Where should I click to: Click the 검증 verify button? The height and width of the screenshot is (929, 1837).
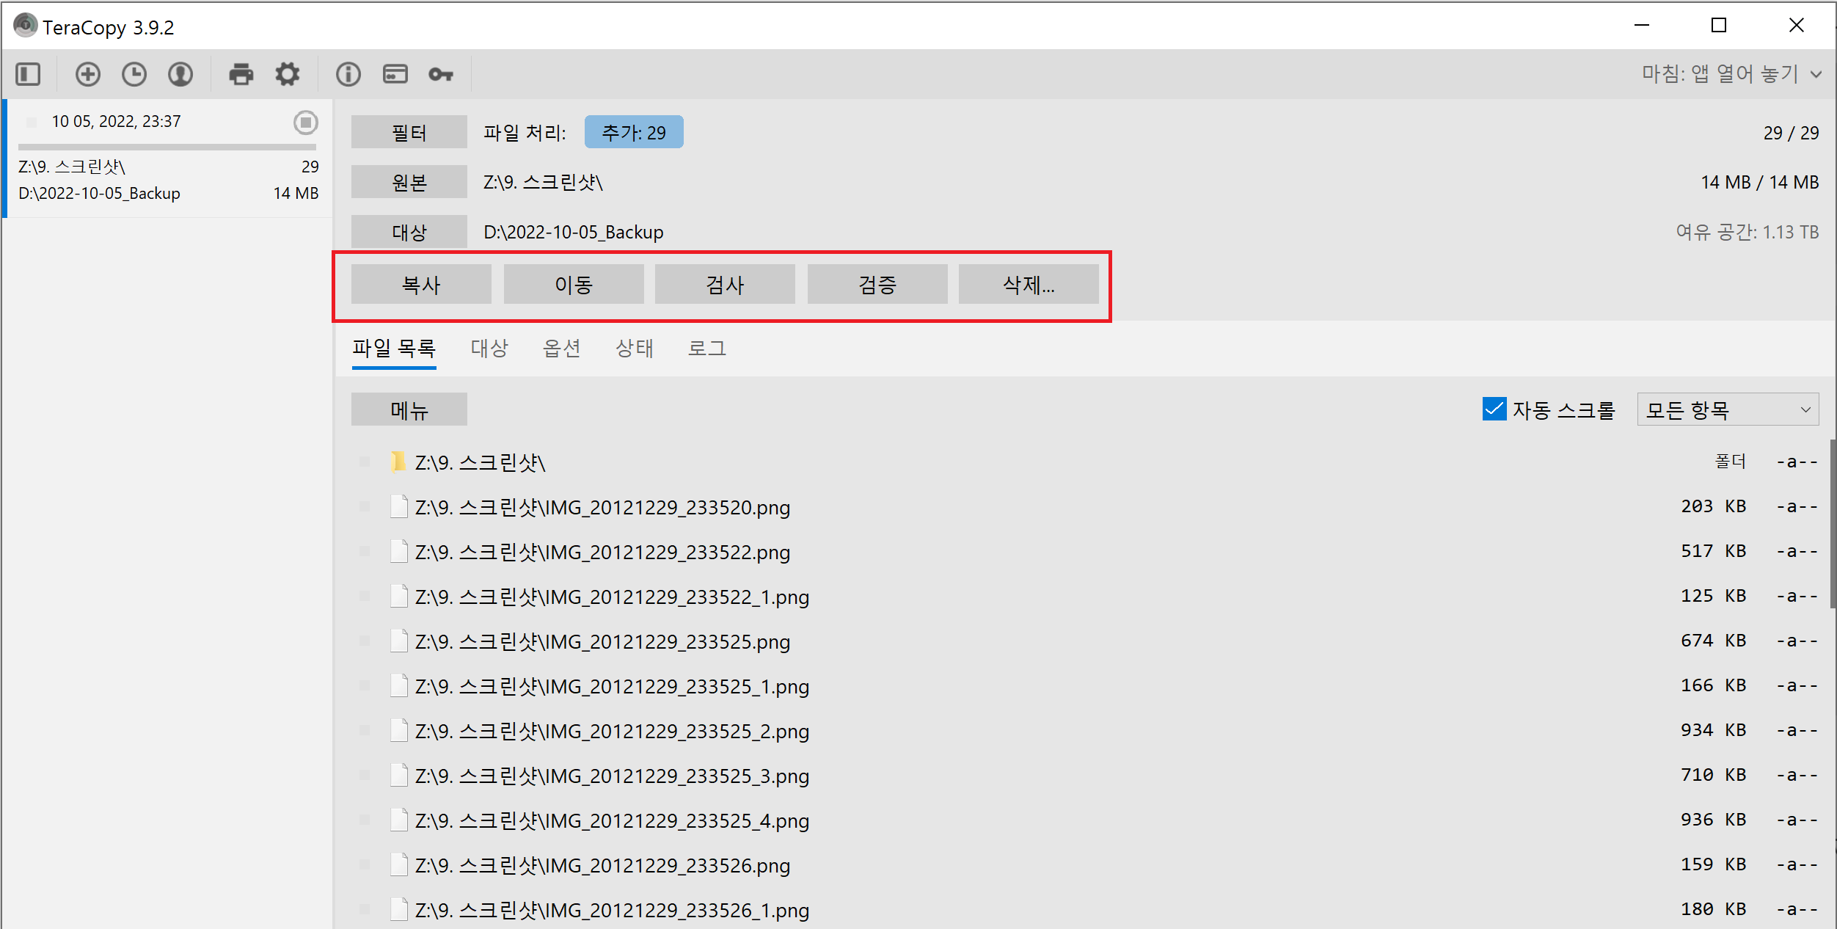tap(877, 285)
